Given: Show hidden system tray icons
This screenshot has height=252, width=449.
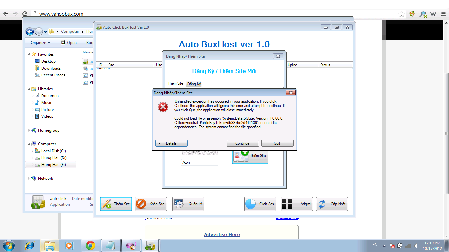Looking at the screenshot, I should click(x=384, y=245).
